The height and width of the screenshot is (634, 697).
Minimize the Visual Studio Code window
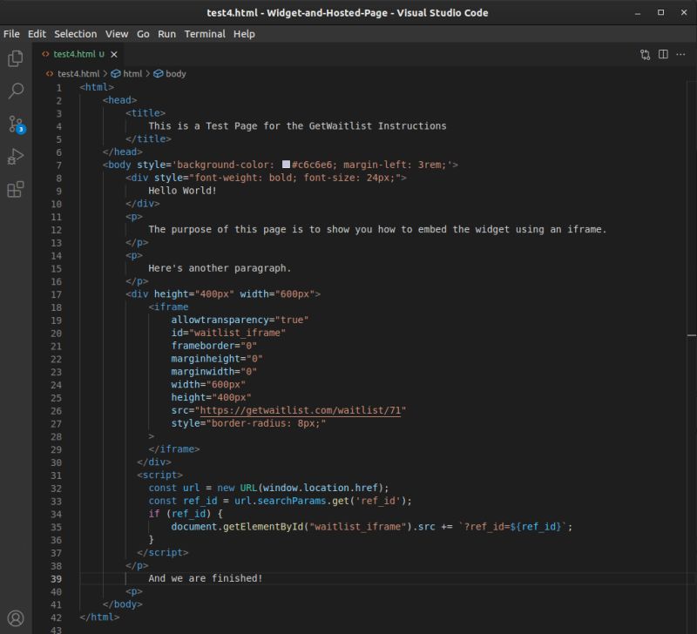(638, 13)
